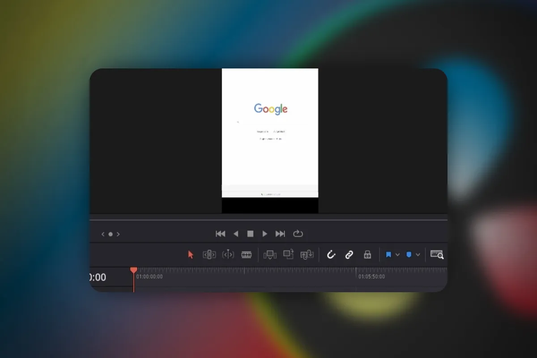Go to previous edit point arrow
The width and height of the screenshot is (537, 358).
pyautogui.click(x=103, y=234)
